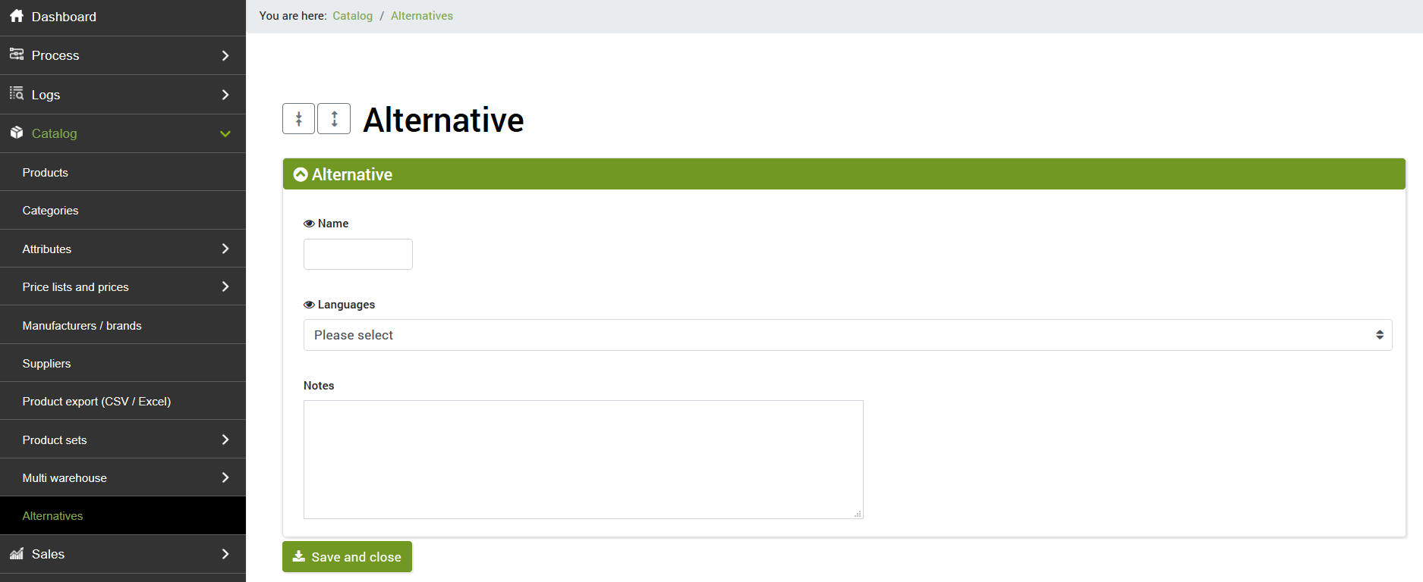Screen dimensions: 1423x582
Task: Click into the Name text field
Action: pos(357,255)
